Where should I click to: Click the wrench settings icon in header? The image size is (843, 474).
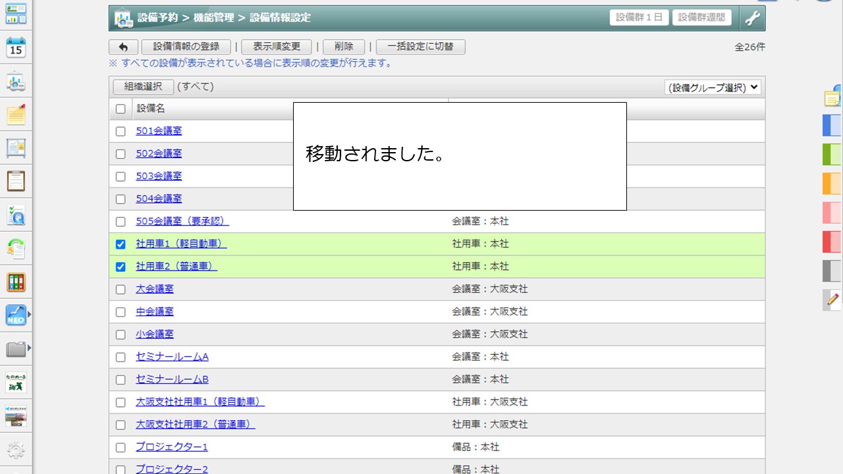752,18
